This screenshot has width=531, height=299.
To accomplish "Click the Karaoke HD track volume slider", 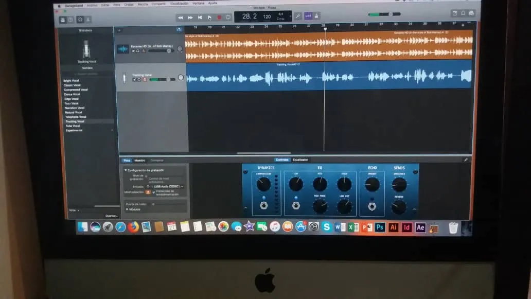I will pos(161,51).
